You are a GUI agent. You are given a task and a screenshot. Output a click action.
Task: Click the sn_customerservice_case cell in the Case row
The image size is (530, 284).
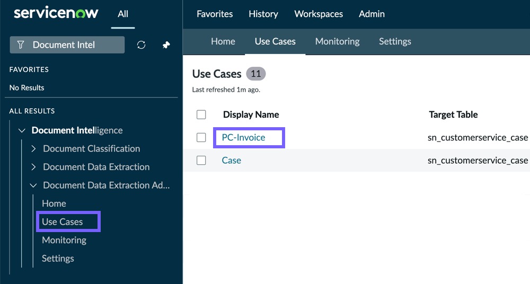click(478, 161)
